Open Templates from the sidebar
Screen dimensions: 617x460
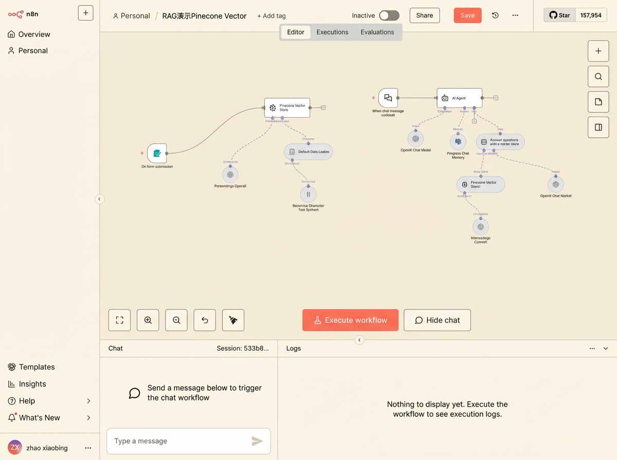[37, 367]
